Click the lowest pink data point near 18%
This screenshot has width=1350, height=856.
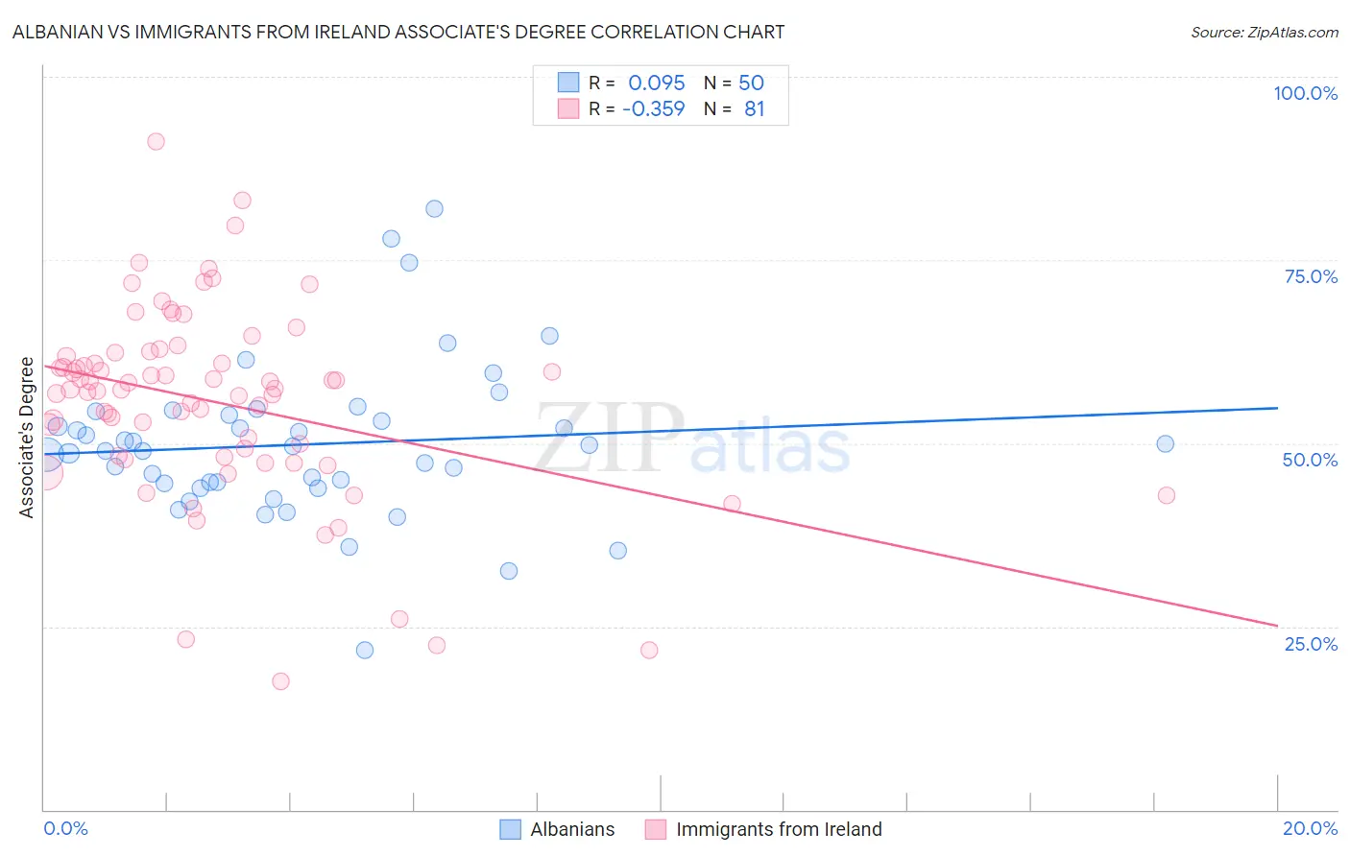[280, 681]
